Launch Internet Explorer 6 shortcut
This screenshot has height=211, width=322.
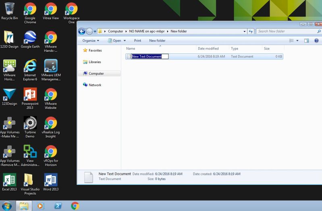(30, 70)
